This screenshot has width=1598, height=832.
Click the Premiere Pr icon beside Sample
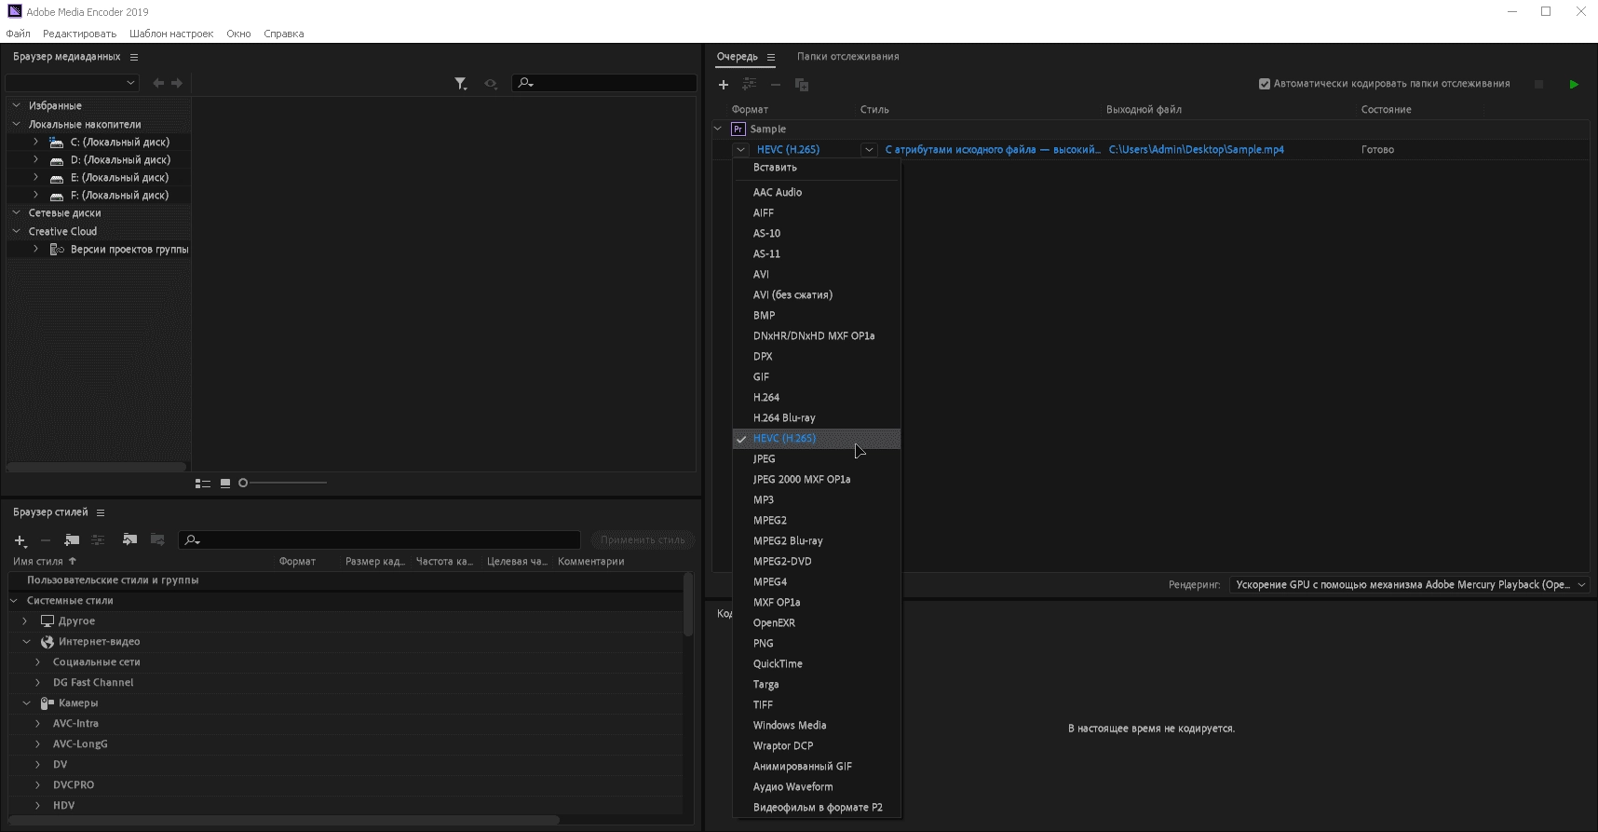[x=738, y=130]
